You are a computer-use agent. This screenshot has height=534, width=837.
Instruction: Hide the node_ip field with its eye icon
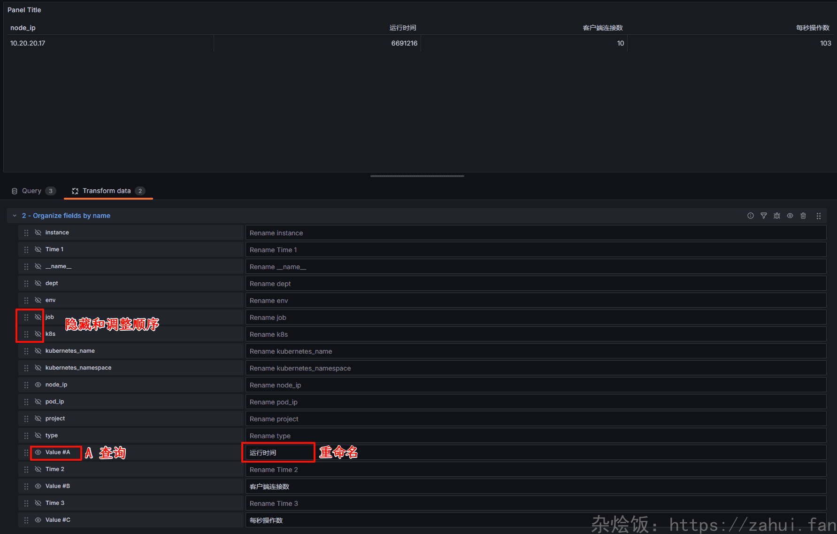tap(38, 385)
